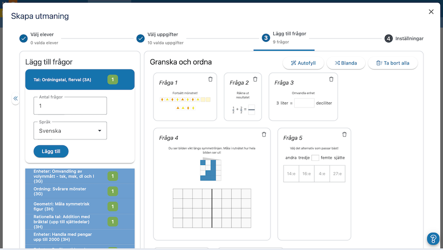Click the Antal frågor input field
The image size is (443, 250).
point(70,106)
